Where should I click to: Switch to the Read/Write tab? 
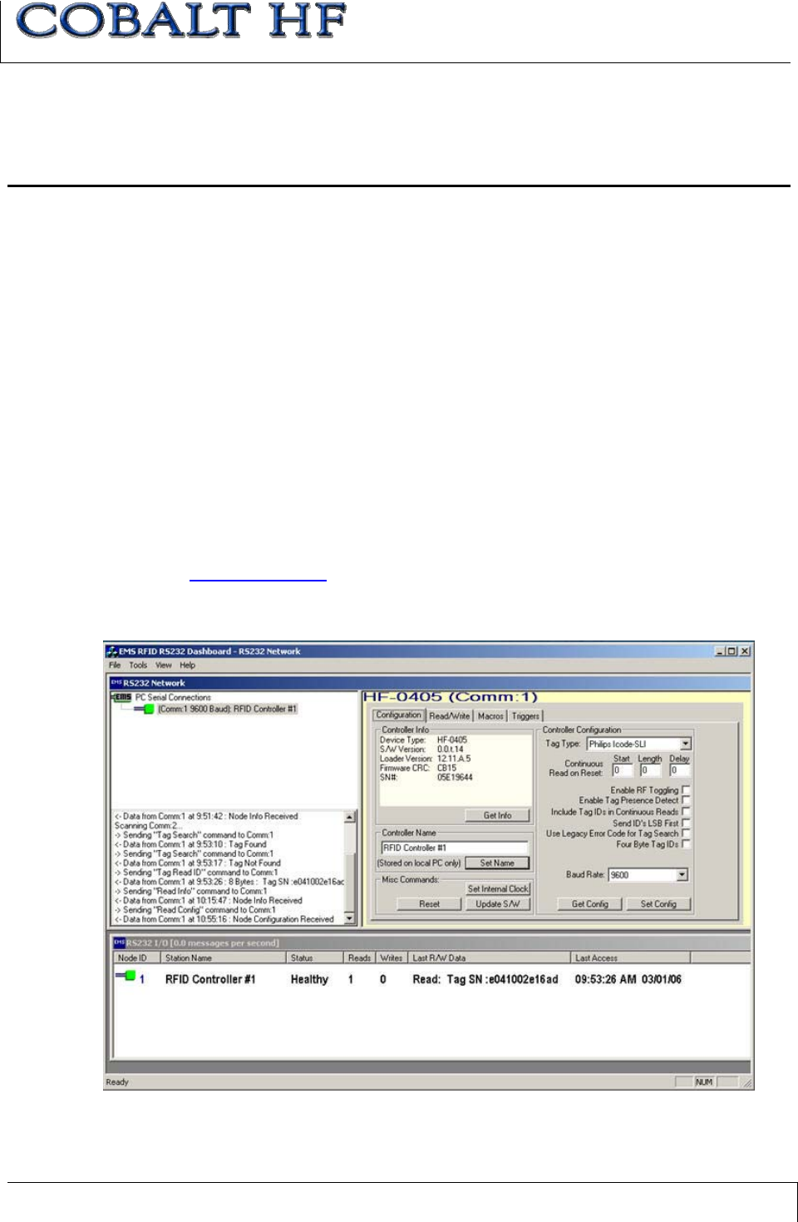(x=450, y=715)
